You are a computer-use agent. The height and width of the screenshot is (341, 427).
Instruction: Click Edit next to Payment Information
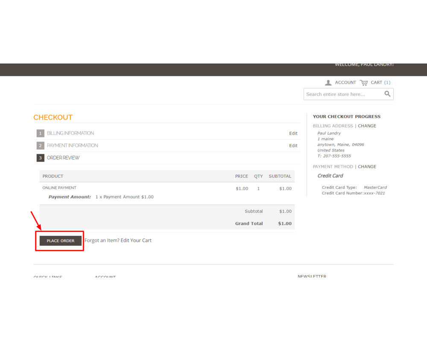[293, 146]
